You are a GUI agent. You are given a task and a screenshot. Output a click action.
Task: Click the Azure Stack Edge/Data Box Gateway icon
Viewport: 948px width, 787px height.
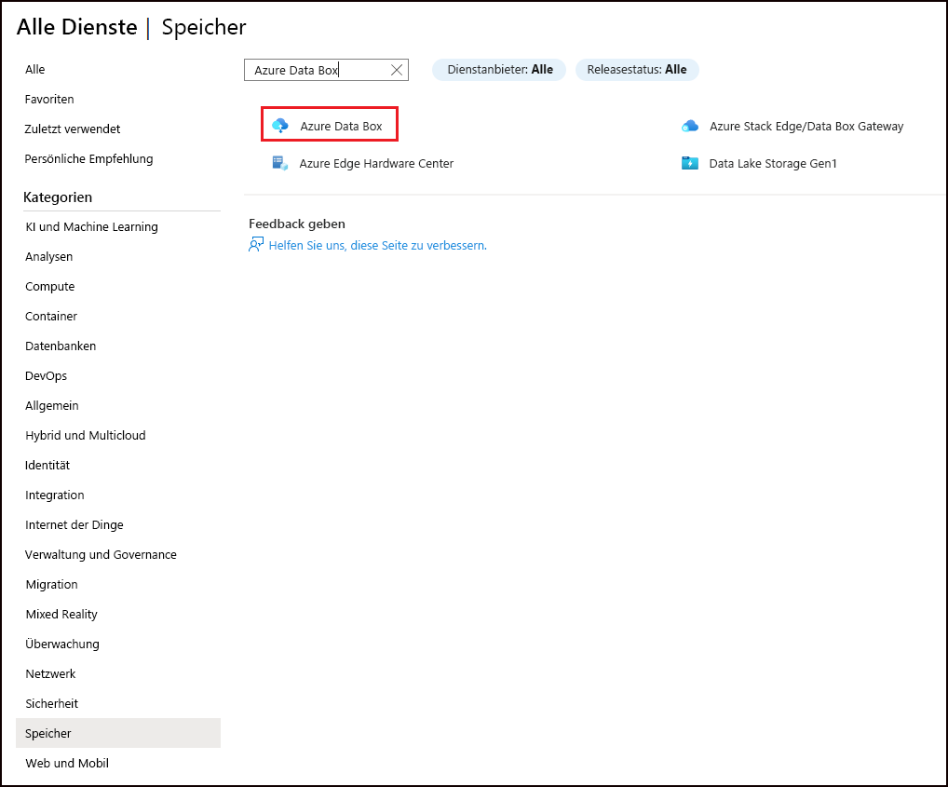pos(690,126)
